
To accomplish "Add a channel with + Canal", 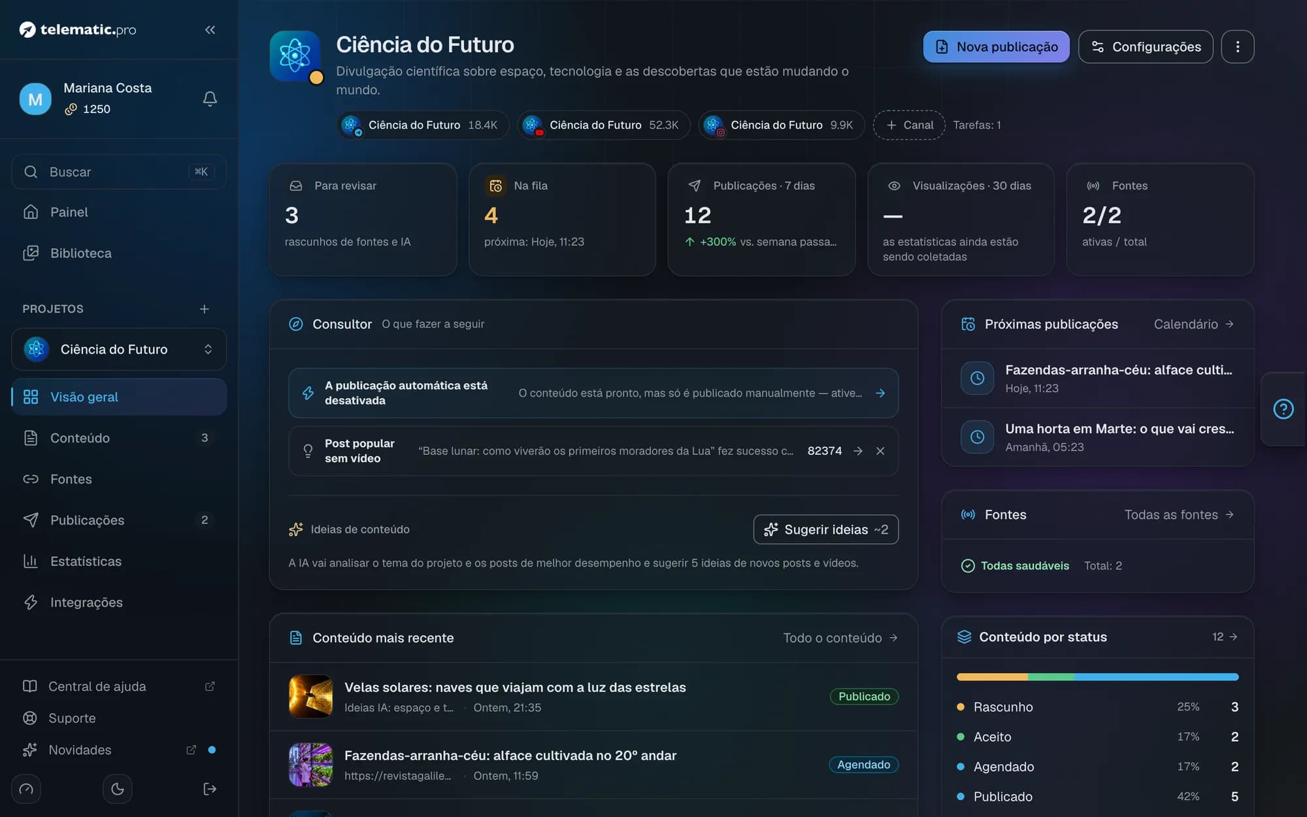I will (909, 125).
